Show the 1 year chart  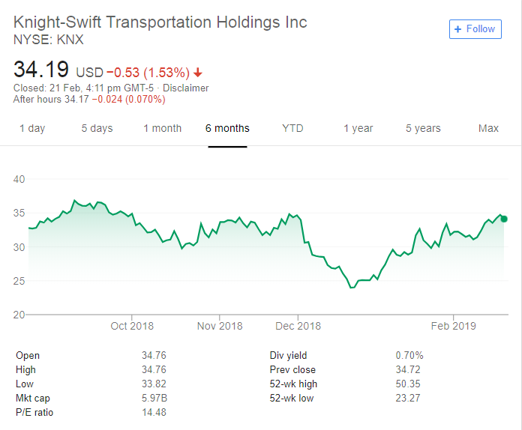[358, 128]
